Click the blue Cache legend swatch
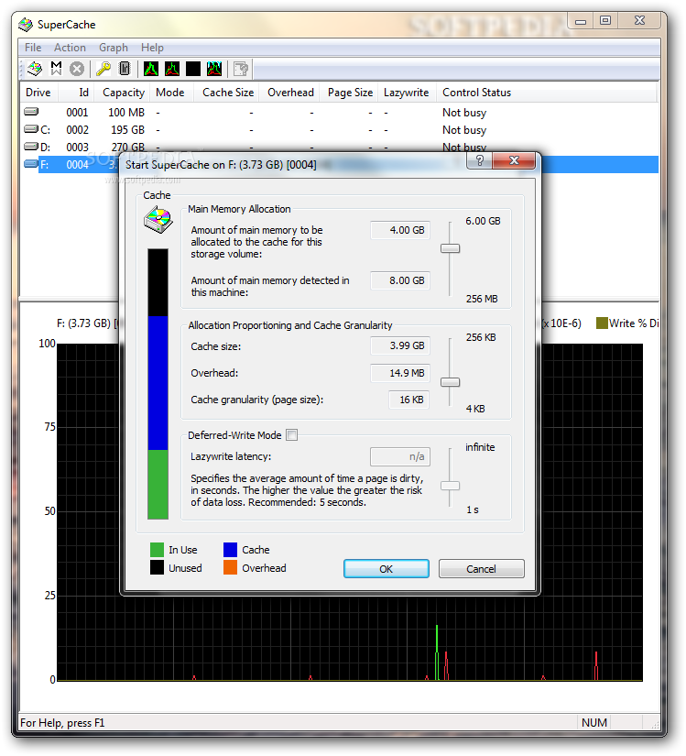 [230, 550]
